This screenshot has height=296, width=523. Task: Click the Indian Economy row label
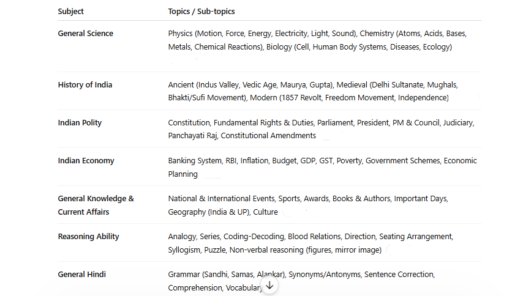coord(86,160)
